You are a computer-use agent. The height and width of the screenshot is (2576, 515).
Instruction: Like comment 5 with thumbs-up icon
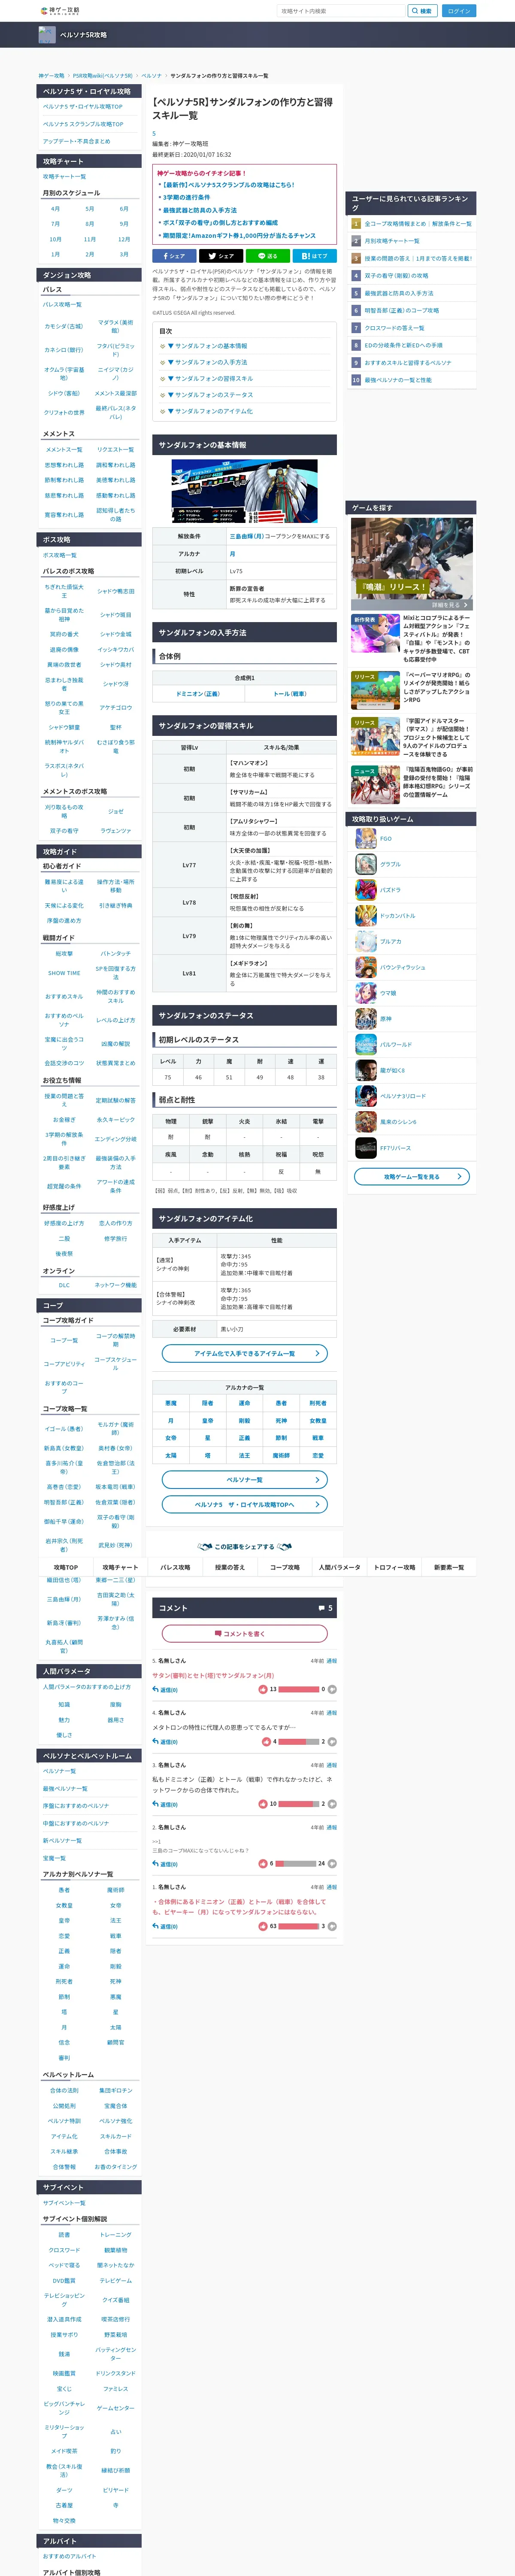pyautogui.click(x=263, y=1689)
